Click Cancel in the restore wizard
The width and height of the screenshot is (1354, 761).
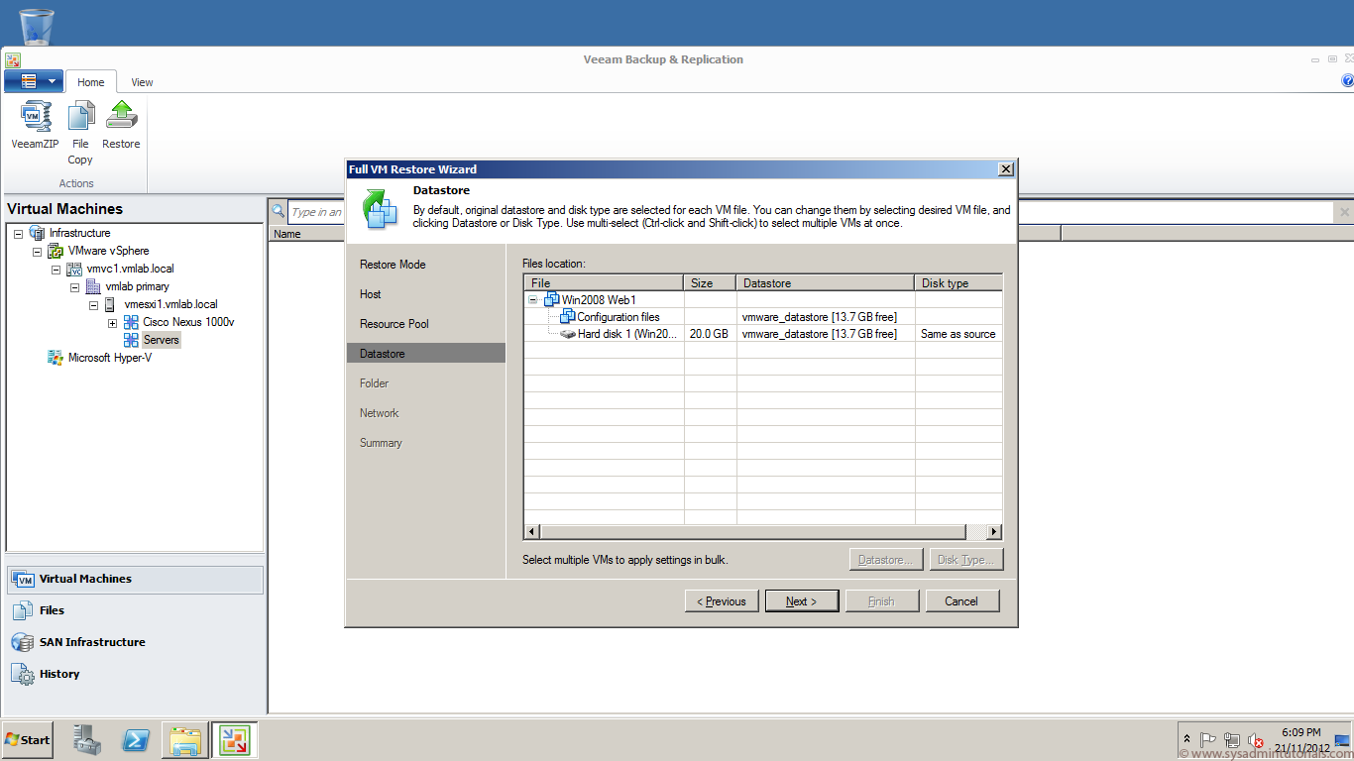(x=962, y=601)
